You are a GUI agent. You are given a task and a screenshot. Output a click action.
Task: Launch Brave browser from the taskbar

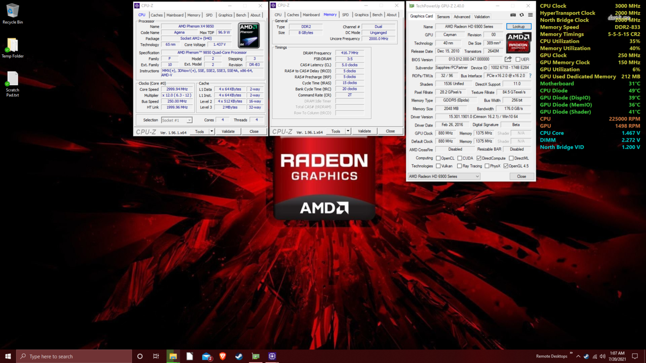[x=223, y=356]
